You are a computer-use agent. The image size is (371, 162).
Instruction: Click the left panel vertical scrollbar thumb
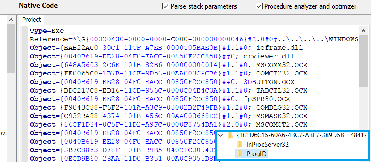click(x=11, y=49)
